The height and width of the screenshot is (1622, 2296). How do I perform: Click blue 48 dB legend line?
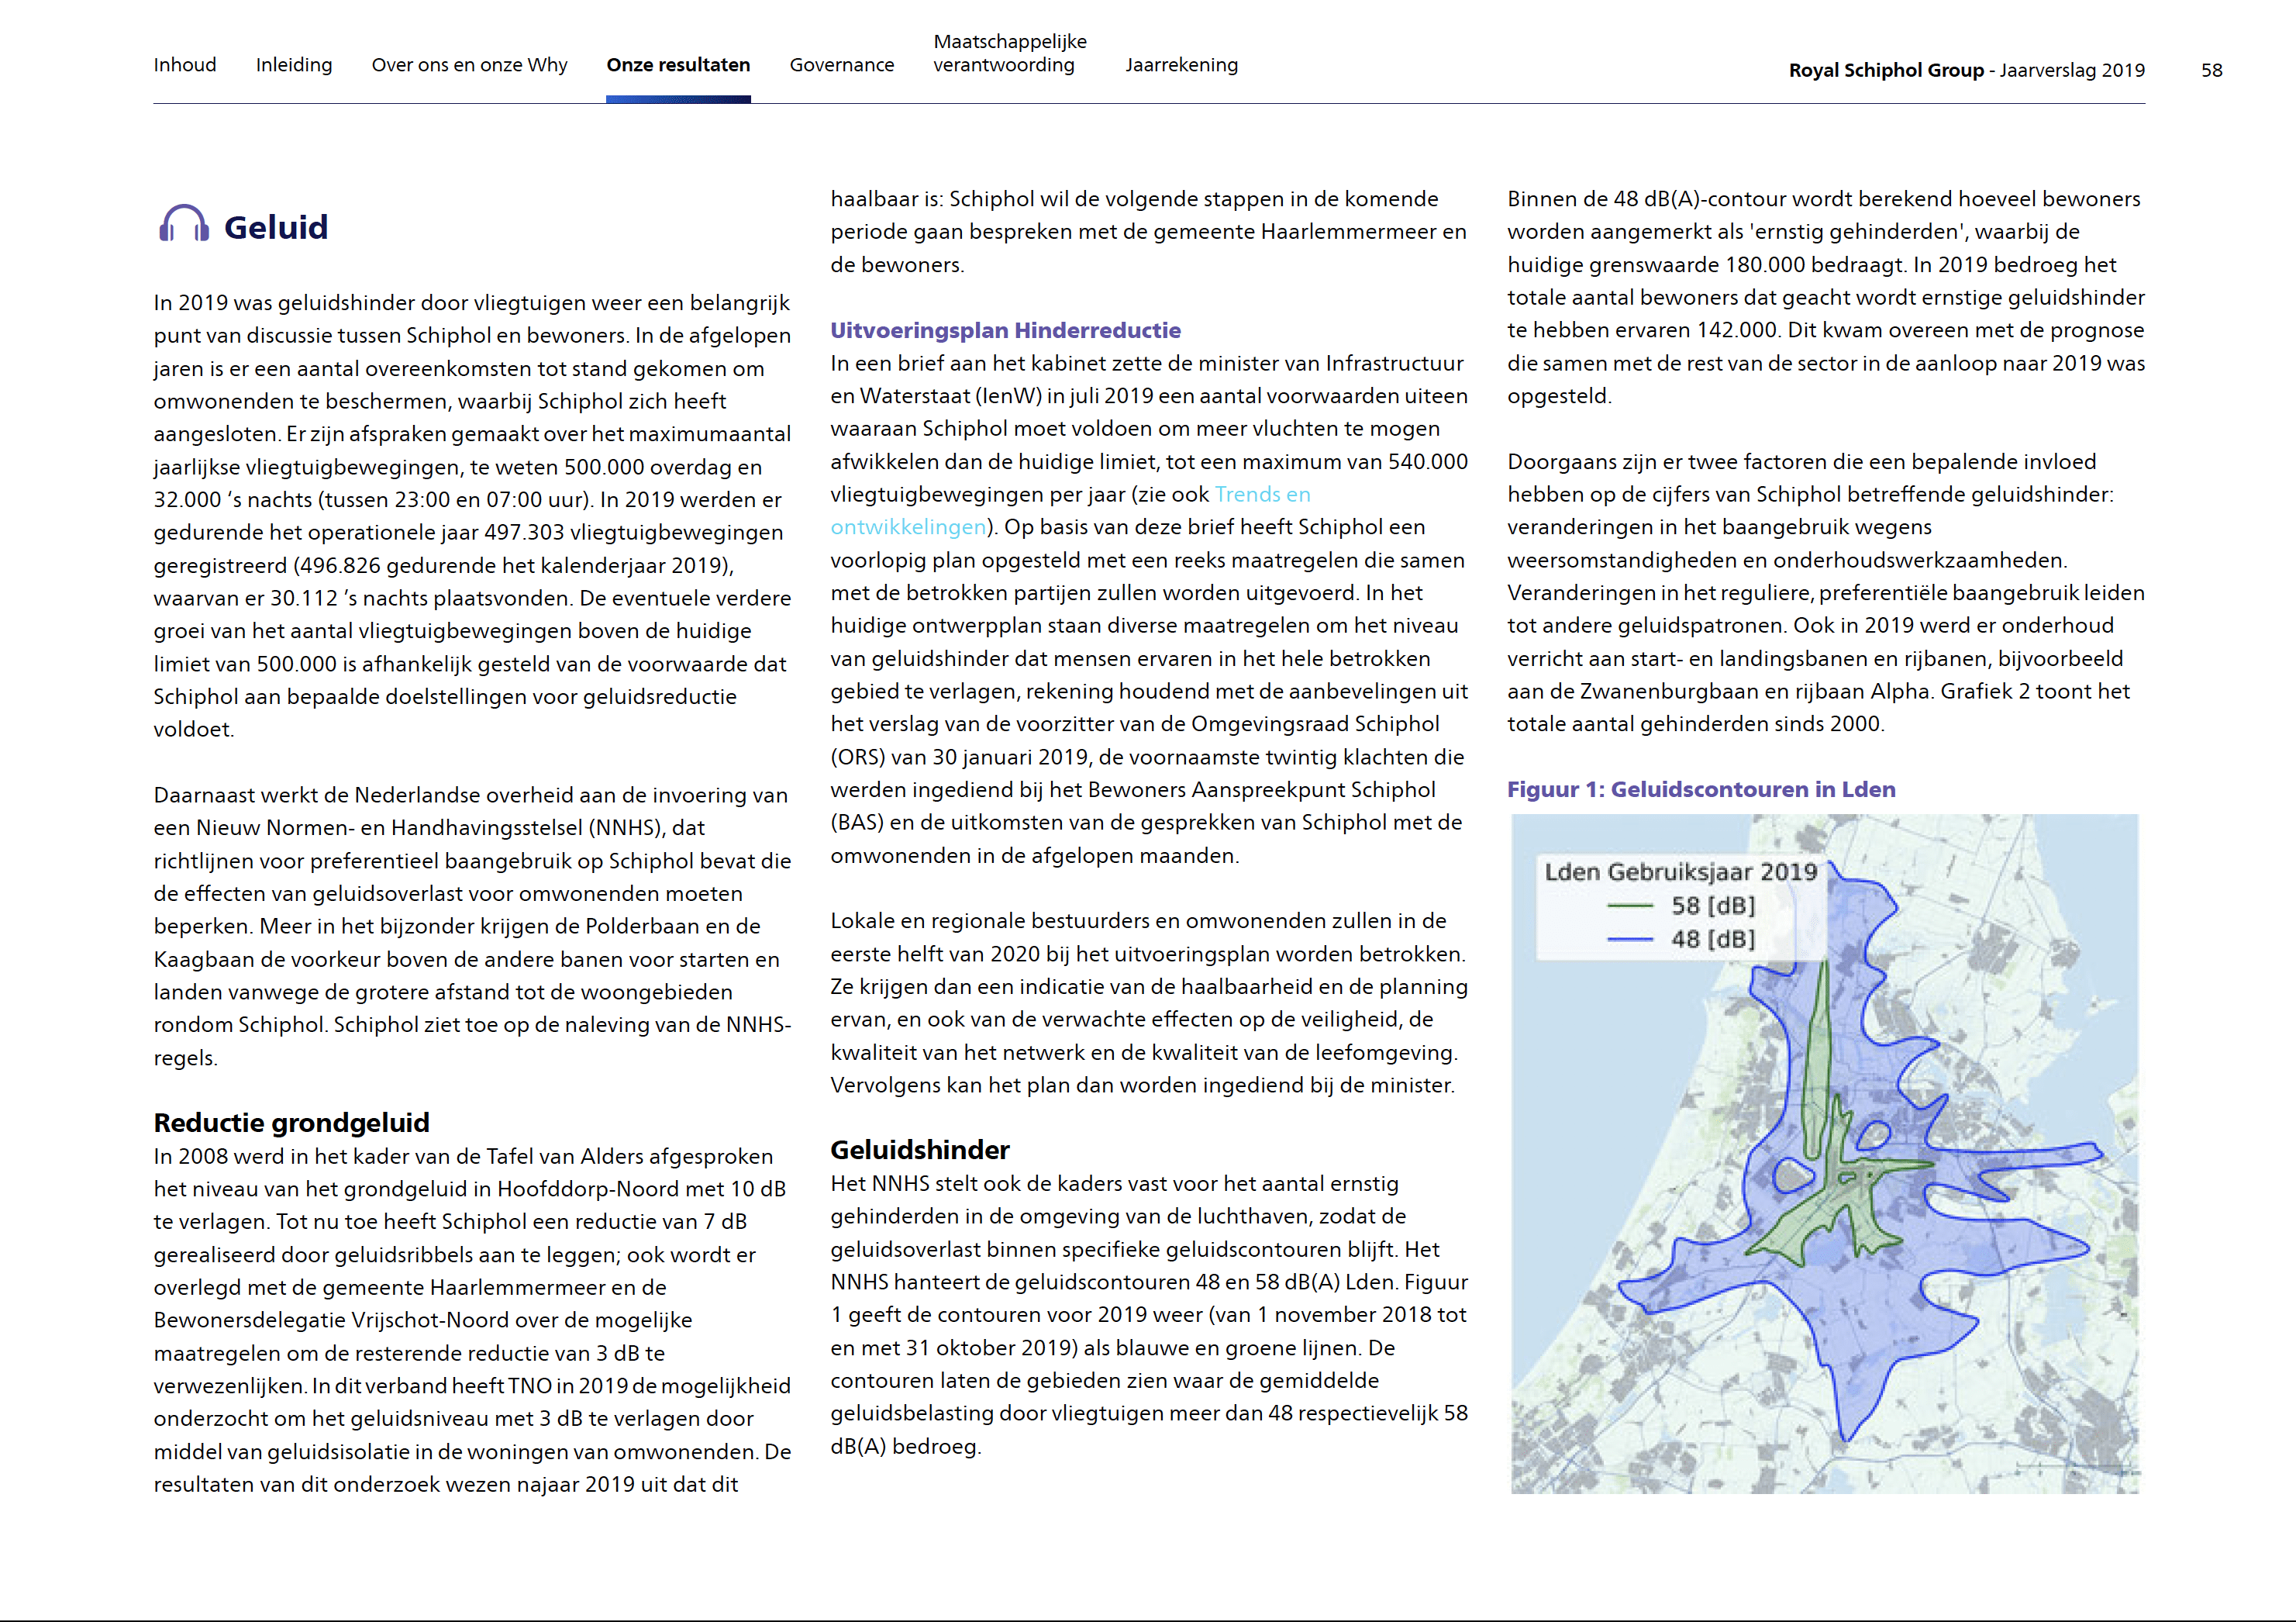[x=1630, y=939]
